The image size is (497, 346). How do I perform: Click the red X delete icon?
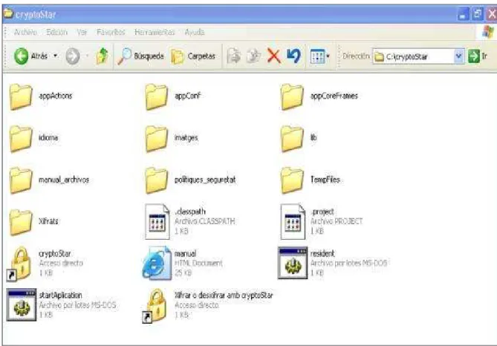click(x=274, y=56)
